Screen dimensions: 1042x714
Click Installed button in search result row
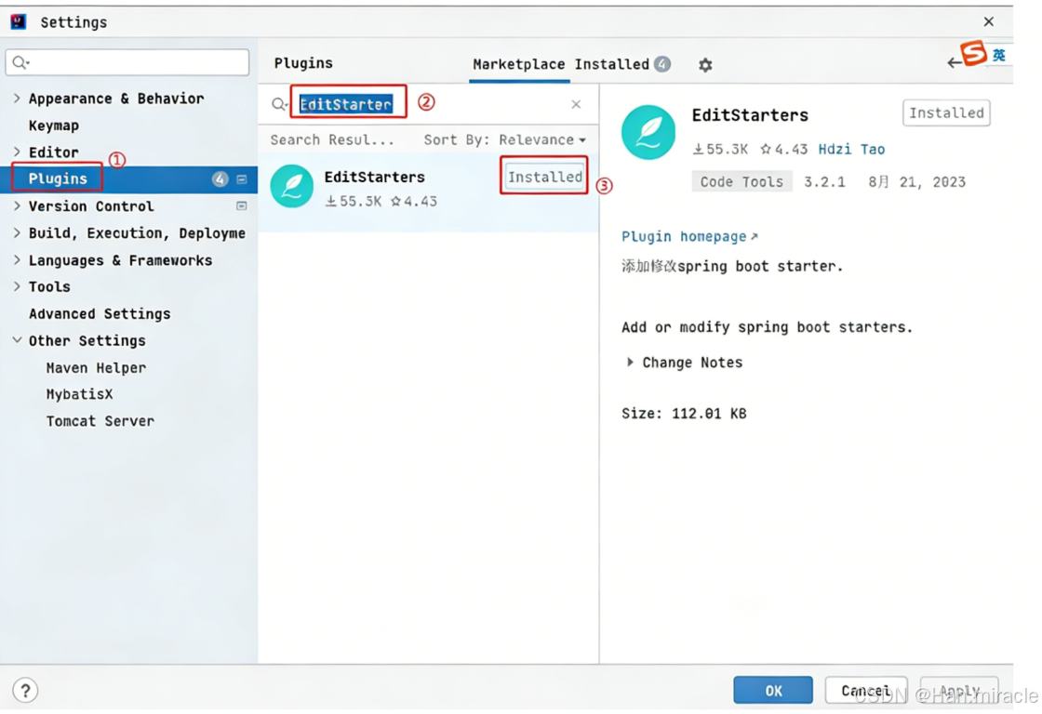[545, 177]
